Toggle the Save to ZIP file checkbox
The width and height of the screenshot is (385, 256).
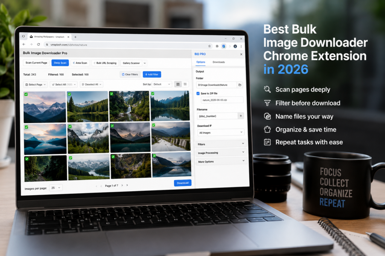[198, 93]
